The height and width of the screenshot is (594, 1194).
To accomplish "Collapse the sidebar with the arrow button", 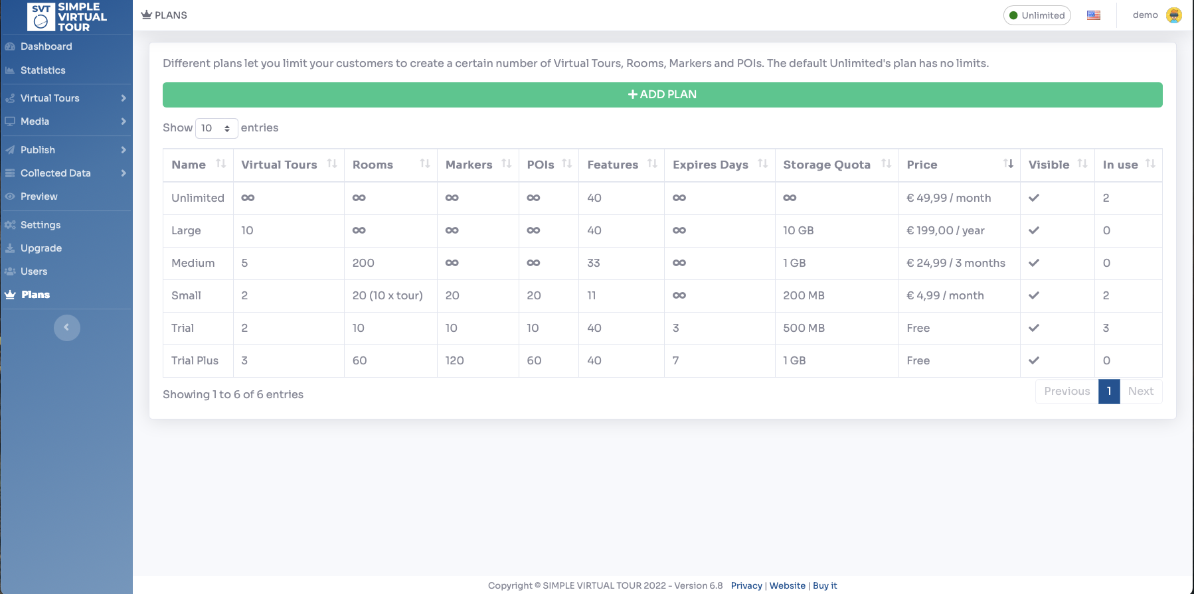I will tap(66, 327).
